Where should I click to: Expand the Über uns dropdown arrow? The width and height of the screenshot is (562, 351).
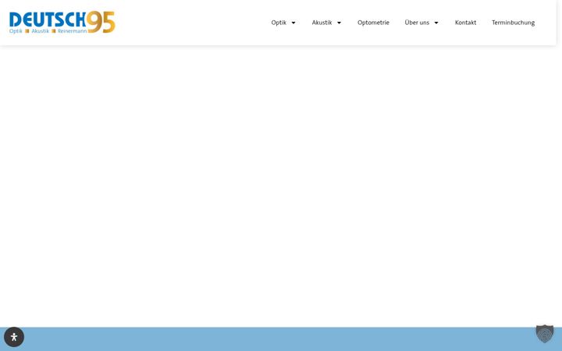(x=436, y=23)
